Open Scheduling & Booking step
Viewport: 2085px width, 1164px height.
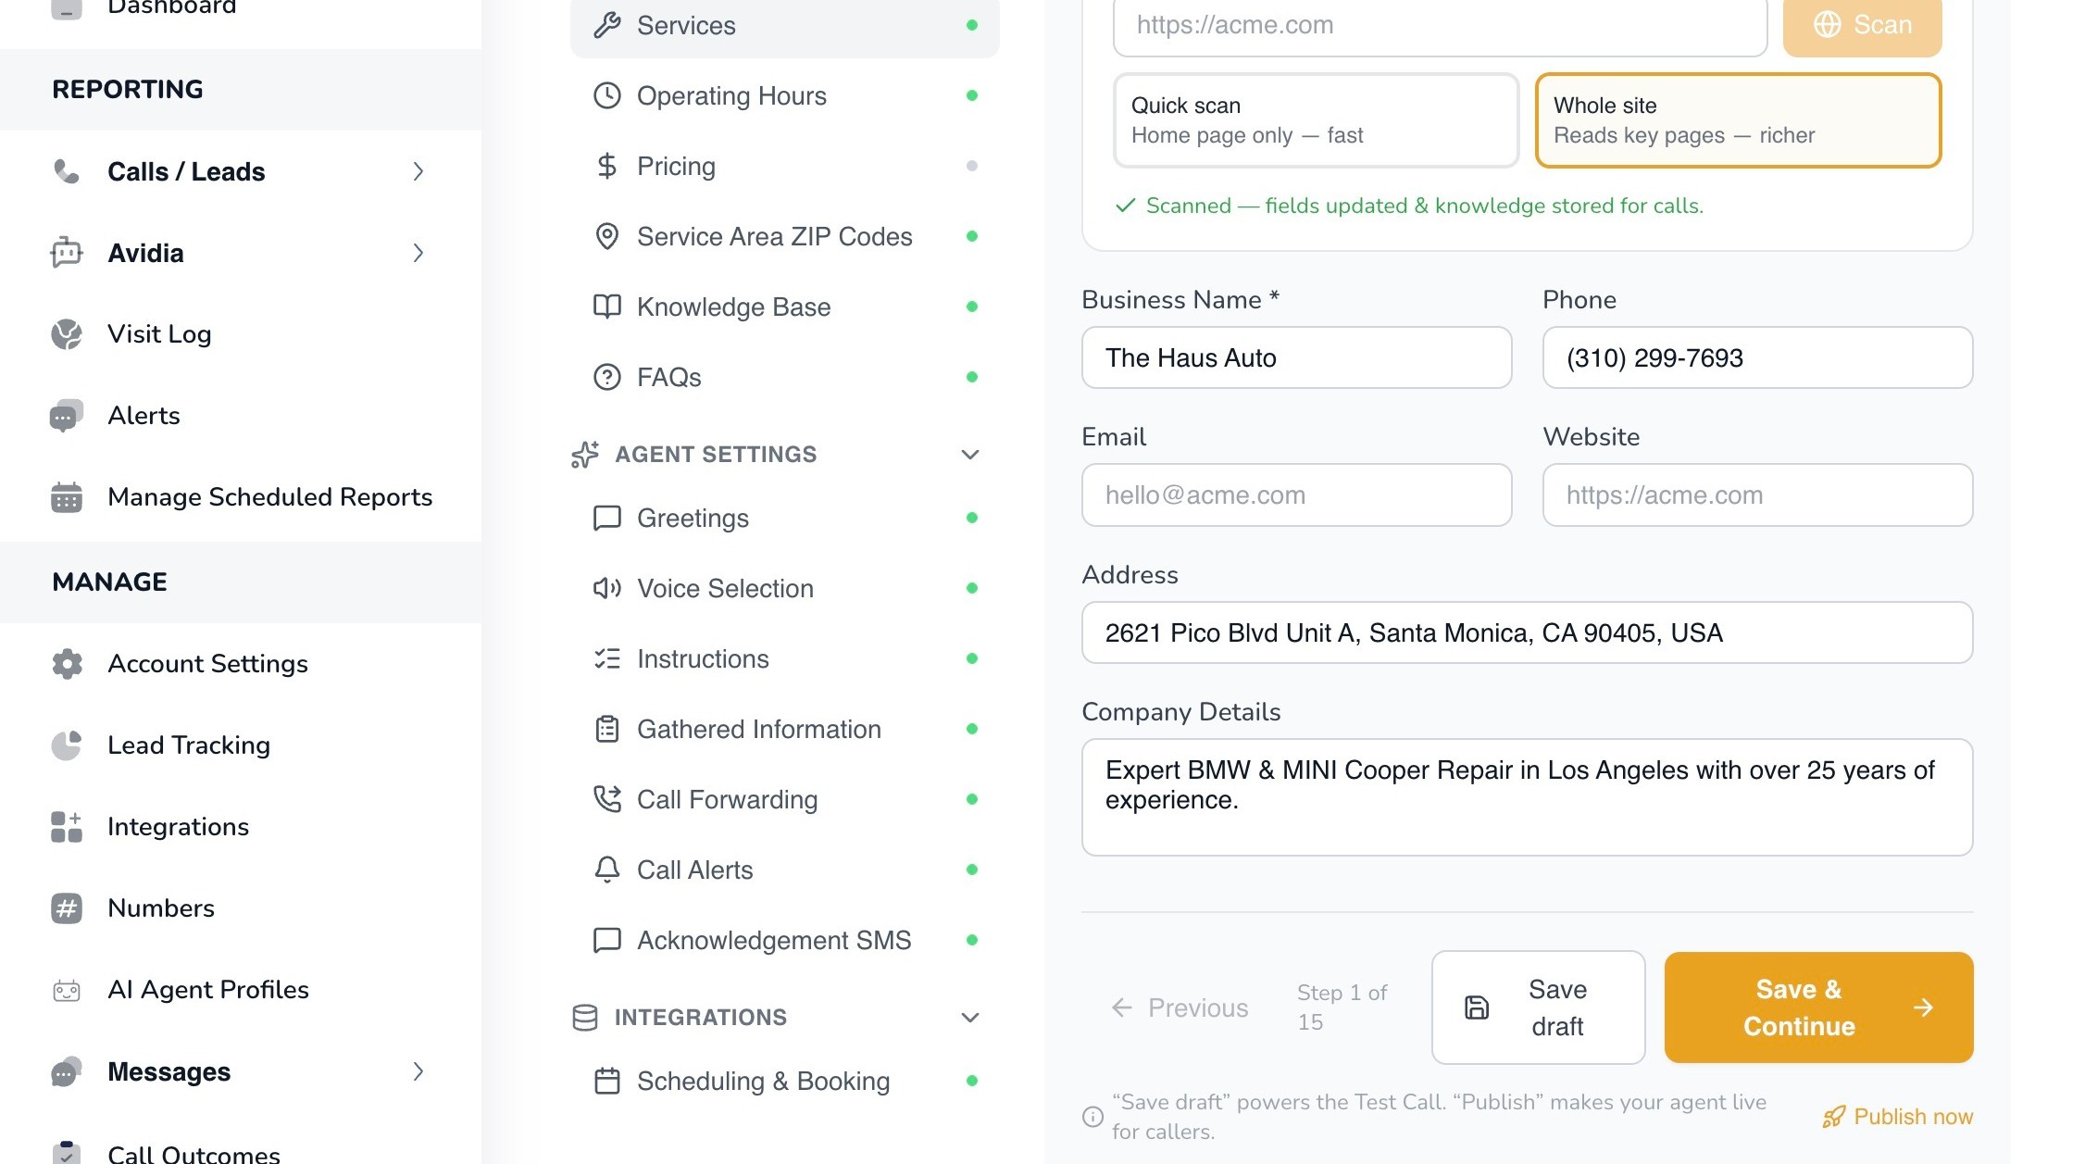click(x=785, y=1081)
